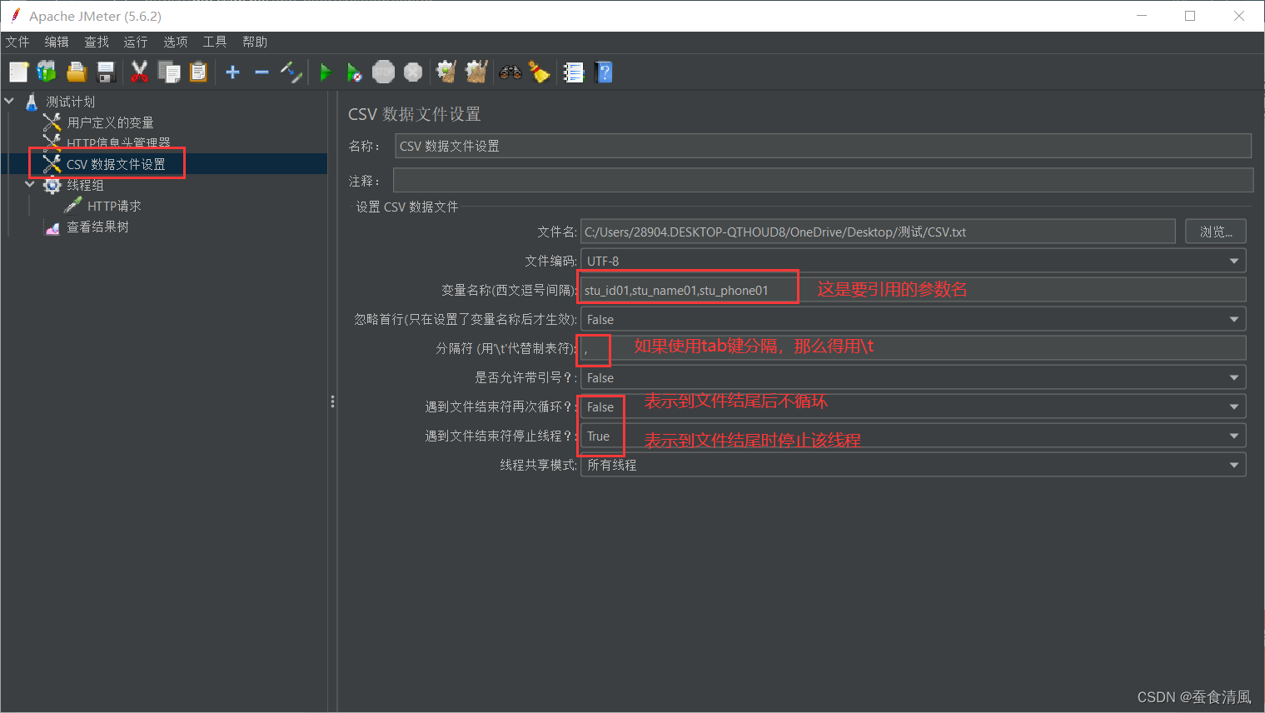
Task: Open the 运行 menu
Action: click(136, 42)
